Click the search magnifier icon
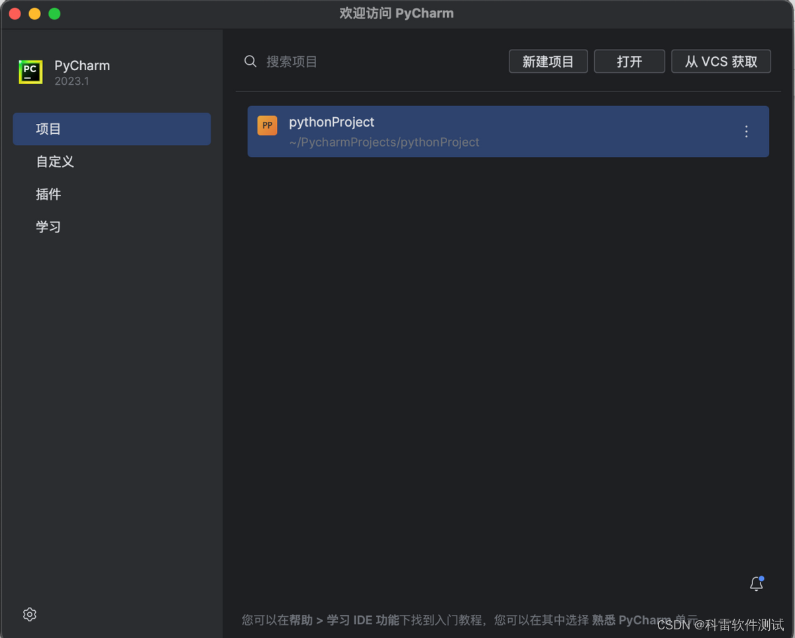 coord(250,62)
